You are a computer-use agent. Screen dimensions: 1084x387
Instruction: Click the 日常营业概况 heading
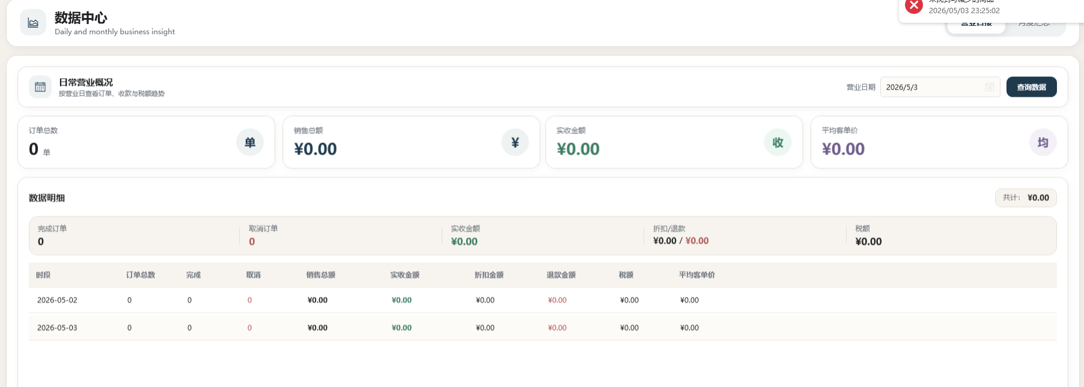click(86, 82)
